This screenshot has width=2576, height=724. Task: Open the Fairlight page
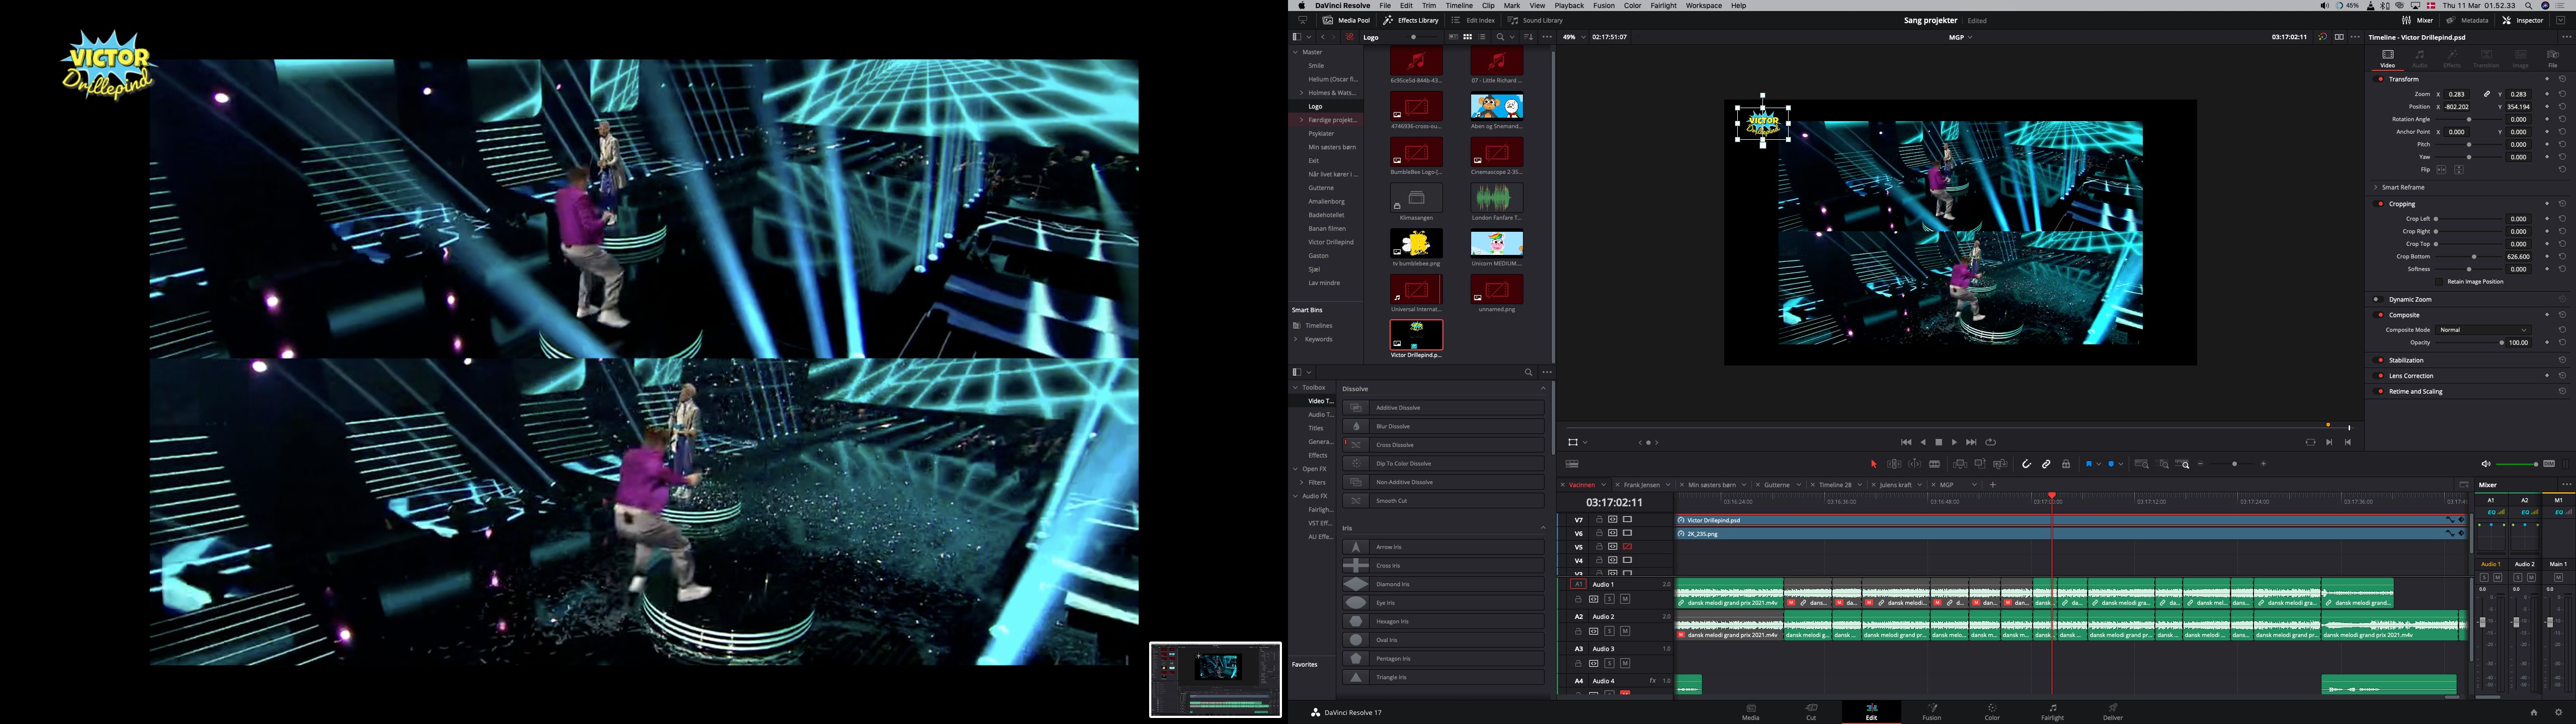click(2052, 711)
